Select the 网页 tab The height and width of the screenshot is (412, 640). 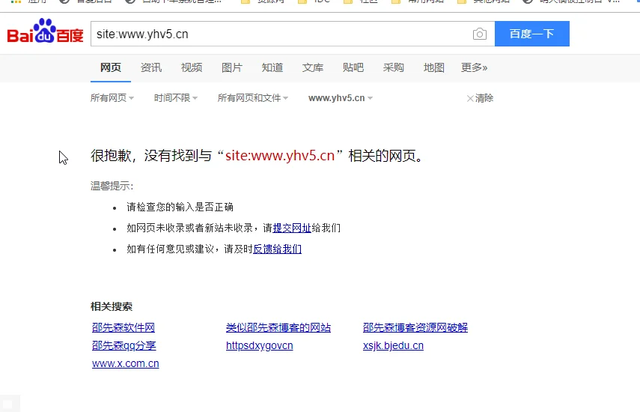point(111,67)
